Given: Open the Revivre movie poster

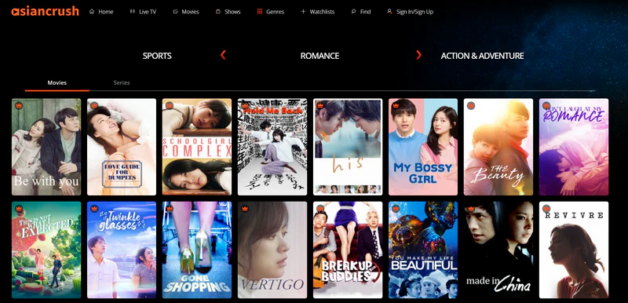Looking at the screenshot, I should (x=574, y=250).
